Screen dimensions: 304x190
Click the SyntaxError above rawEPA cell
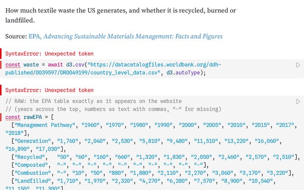tap(49, 90)
